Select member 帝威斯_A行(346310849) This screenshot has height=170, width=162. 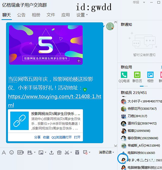point(141,146)
